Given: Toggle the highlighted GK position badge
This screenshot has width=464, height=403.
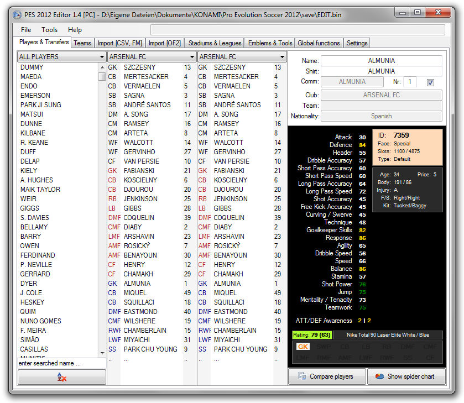Looking at the screenshot, I should pos(303,347).
